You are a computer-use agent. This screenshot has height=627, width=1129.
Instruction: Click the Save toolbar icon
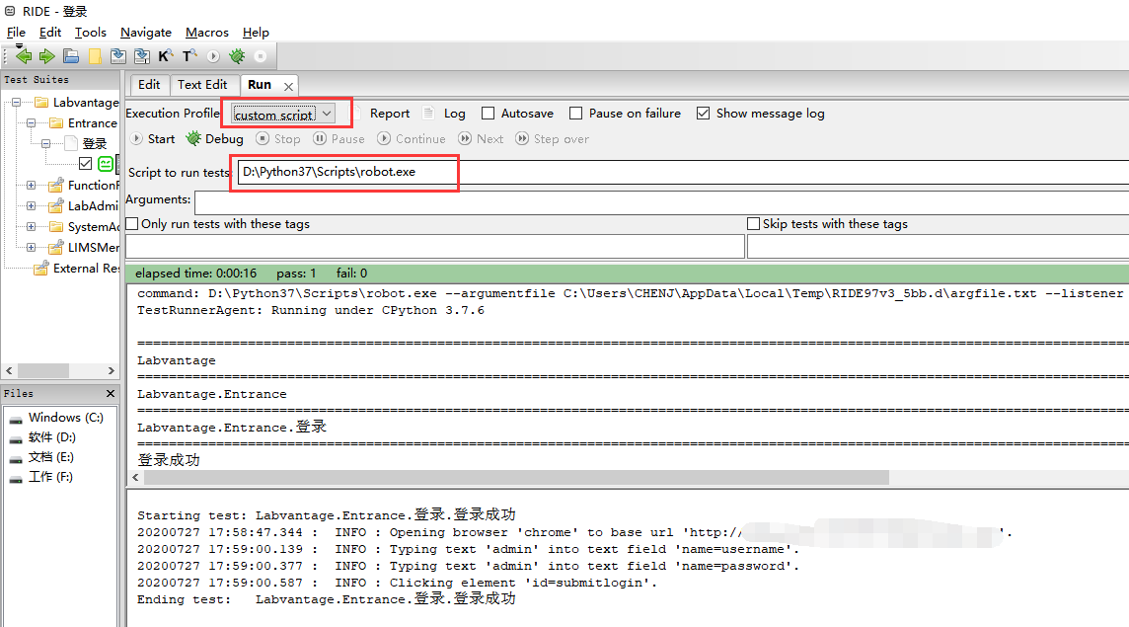(x=117, y=55)
